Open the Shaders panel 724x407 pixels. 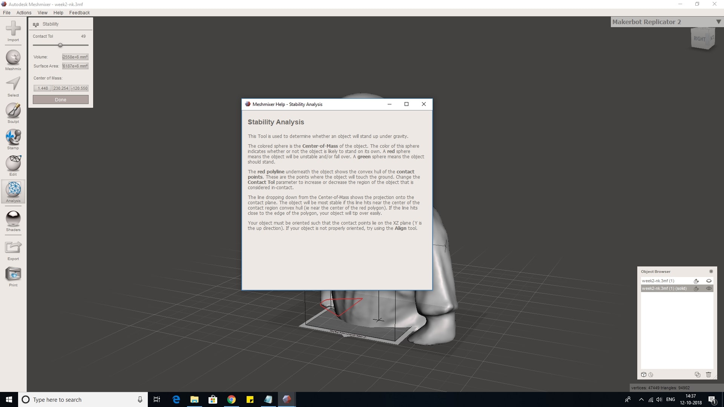pos(13,219)
